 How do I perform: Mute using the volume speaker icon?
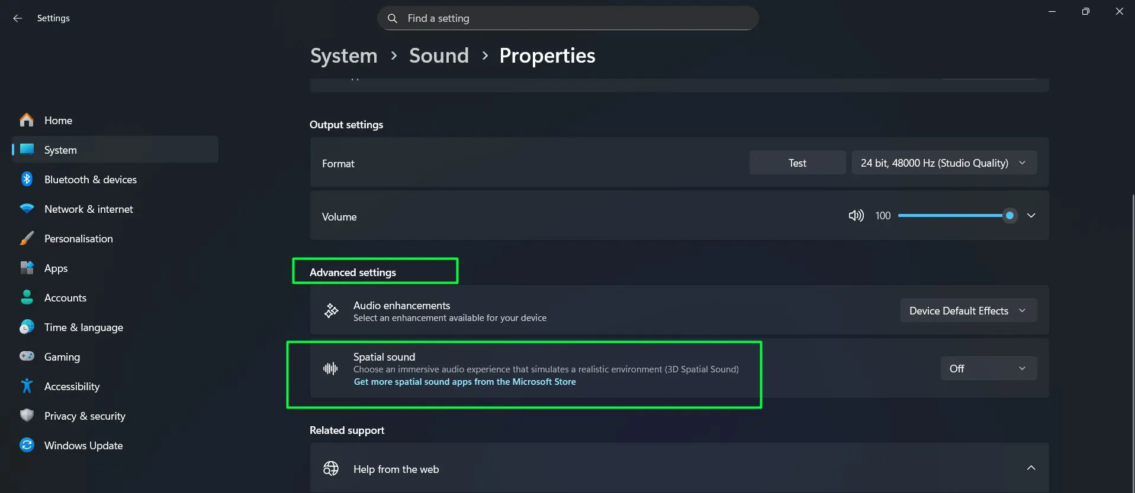pyautogui.click(x=856, y=216)
